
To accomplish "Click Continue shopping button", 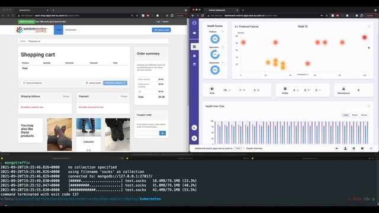I will coord(32,83).
